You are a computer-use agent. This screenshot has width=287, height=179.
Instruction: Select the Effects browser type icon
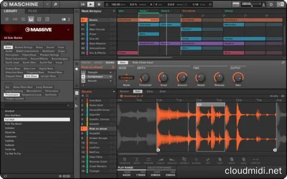point(39,19)
